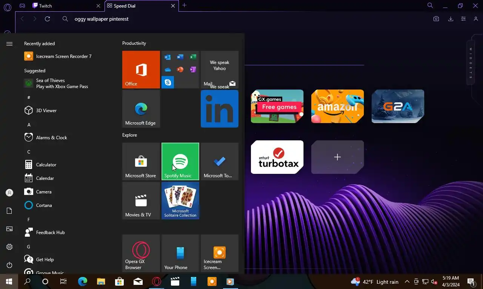This screenshot has width=483, height=289.
Task: Launch Spotify Music tile
Action: click(180, 161)
